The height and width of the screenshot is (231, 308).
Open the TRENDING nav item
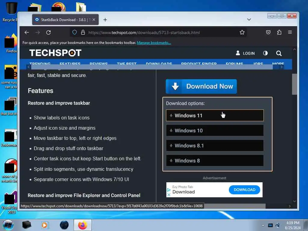click(x=40, y=63)
